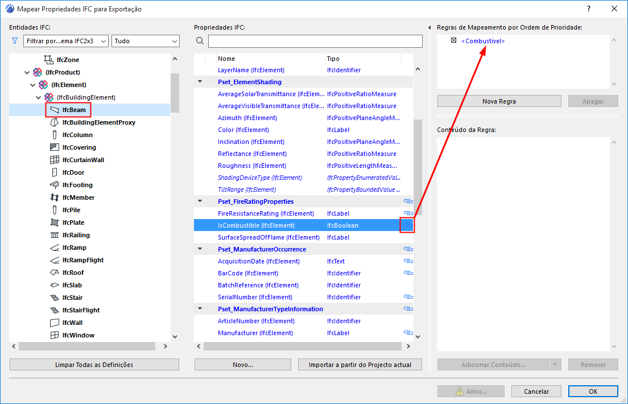Viewport: 628px width, 404px height.
Task: Collapse the Pset_ManufacturerTypeInformation group
Action: tap(200, 308)
